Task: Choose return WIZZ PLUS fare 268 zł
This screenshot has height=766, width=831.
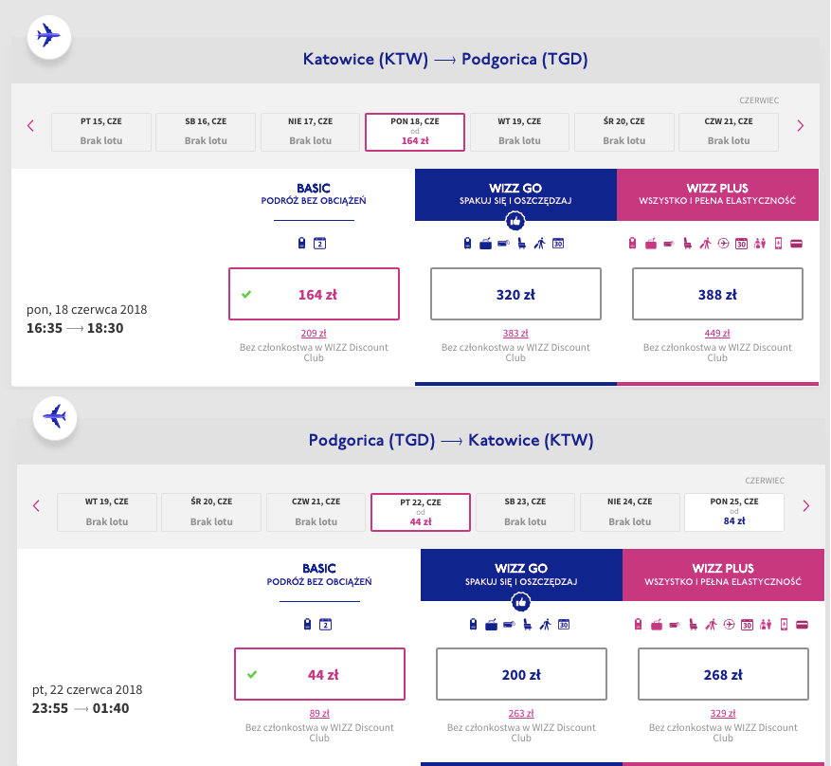Action: coord(723,674)
